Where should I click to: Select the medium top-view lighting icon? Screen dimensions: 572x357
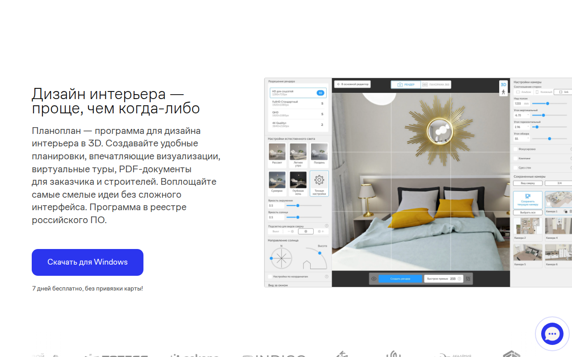(x=306, y=232)
